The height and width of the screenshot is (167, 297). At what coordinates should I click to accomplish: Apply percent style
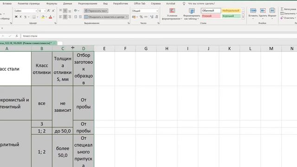[x=141, y=17]
